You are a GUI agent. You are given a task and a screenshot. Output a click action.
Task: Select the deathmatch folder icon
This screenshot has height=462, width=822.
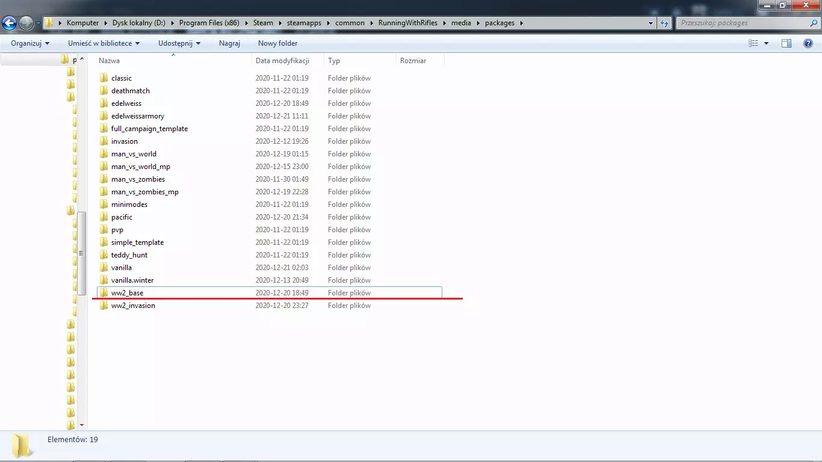[x=104, y=90]
